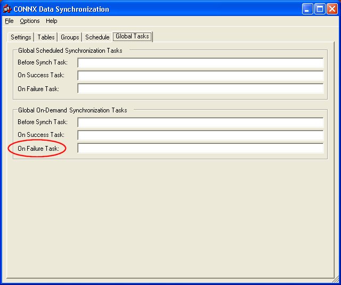Maximize the CONNX Data Synchronization window
The image size is (341, 285).
click(320, 9)
